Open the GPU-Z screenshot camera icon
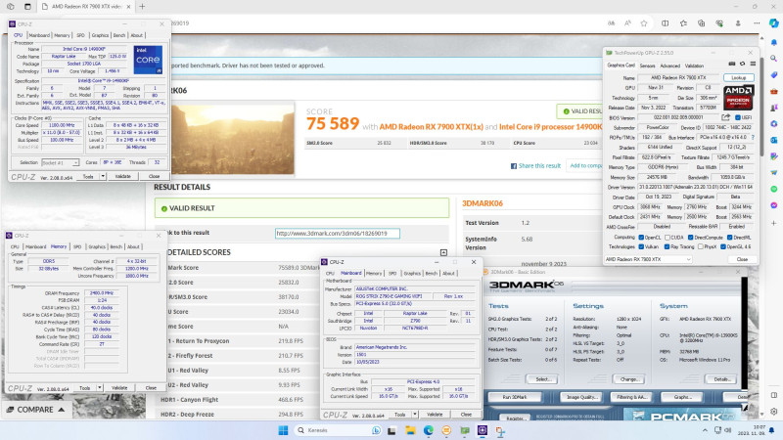The image size is (783, 440). click(732, 64)
